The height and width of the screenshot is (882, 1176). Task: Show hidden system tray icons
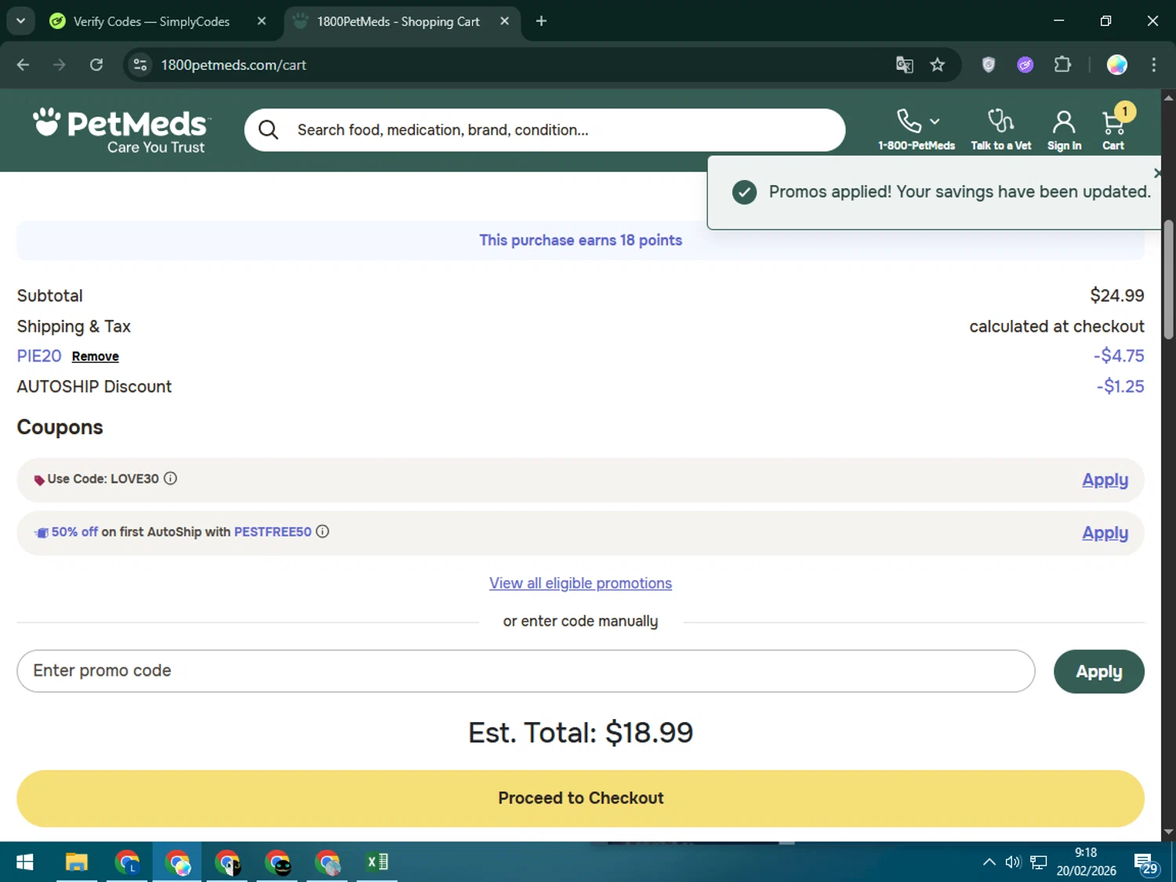pyautogui.click(x=989, y=862)
